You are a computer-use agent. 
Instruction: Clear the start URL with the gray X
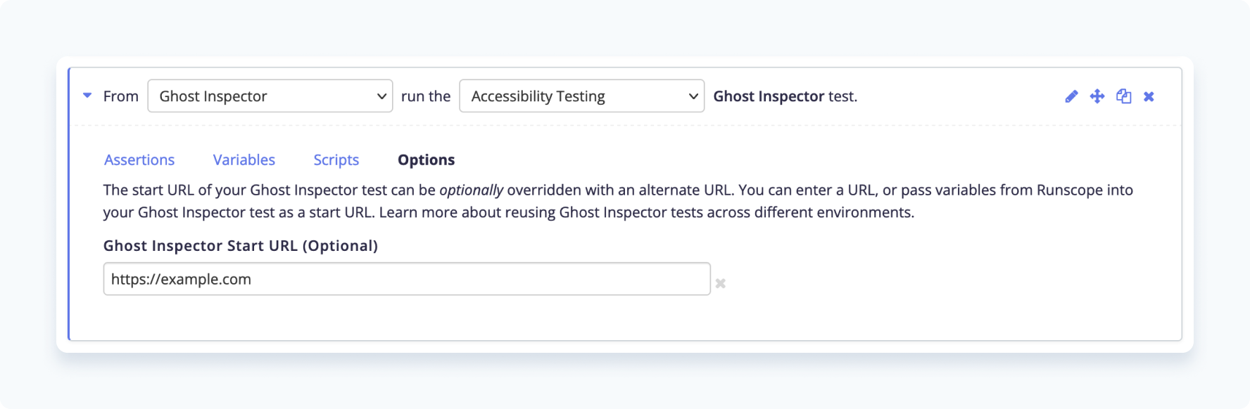coord(721,283)
